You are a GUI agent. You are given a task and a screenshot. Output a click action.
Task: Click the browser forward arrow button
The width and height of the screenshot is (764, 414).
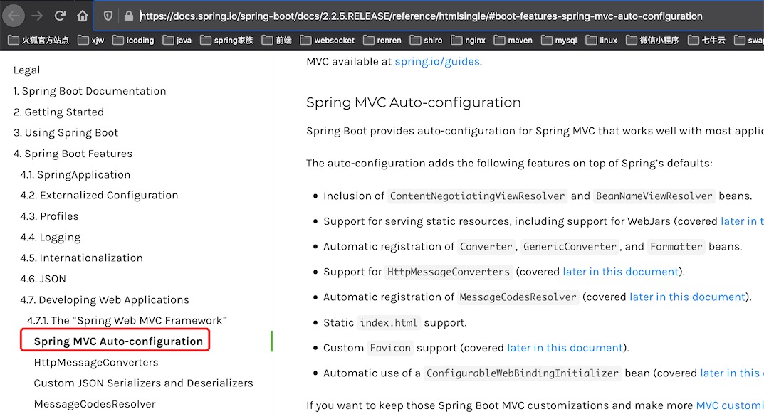38,16
